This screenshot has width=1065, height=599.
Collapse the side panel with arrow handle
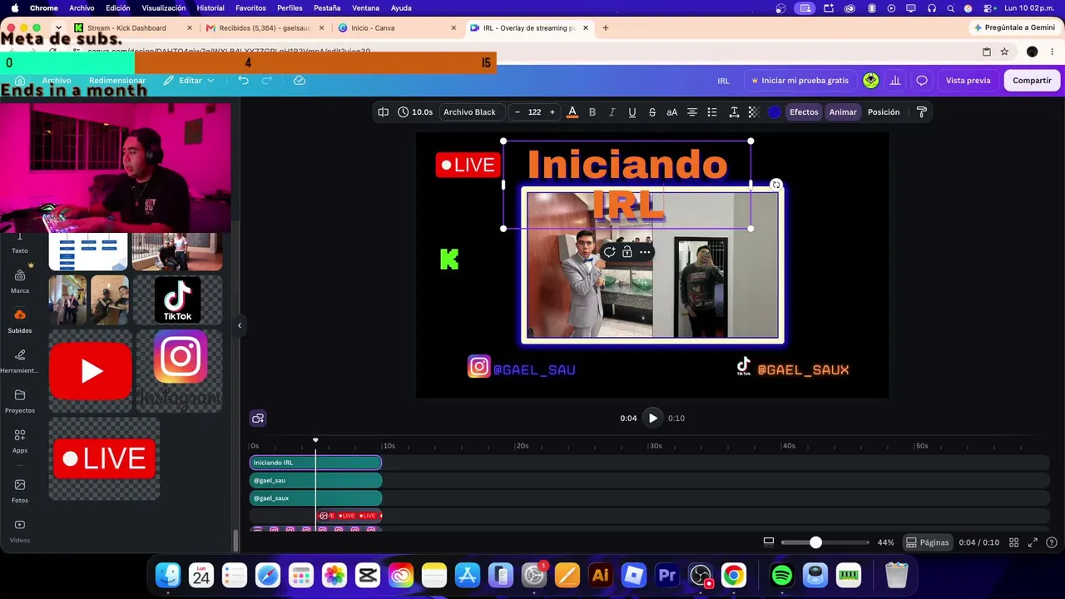point(240,325)
